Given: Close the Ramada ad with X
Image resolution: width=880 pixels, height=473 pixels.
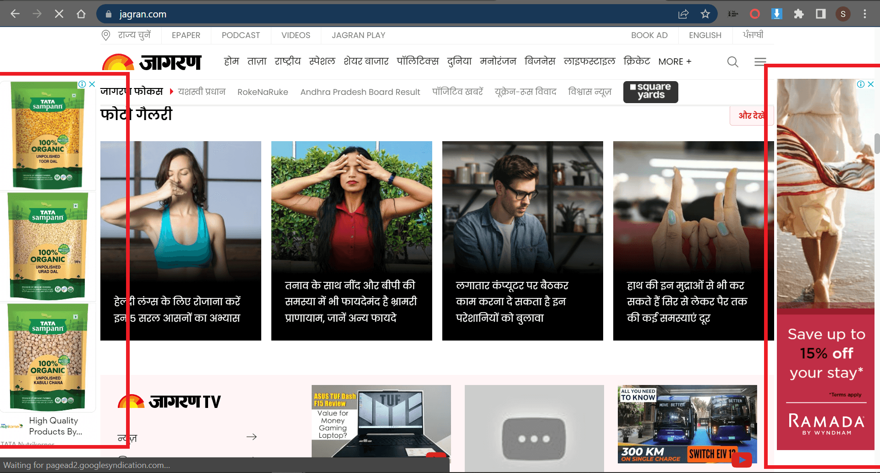Looking at the screenshot, I should [x=871, y=84].
